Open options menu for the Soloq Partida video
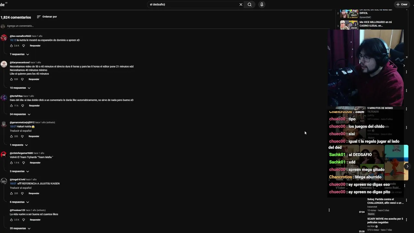The height and width of the screenshot is (233, 414). pos(407,201)
